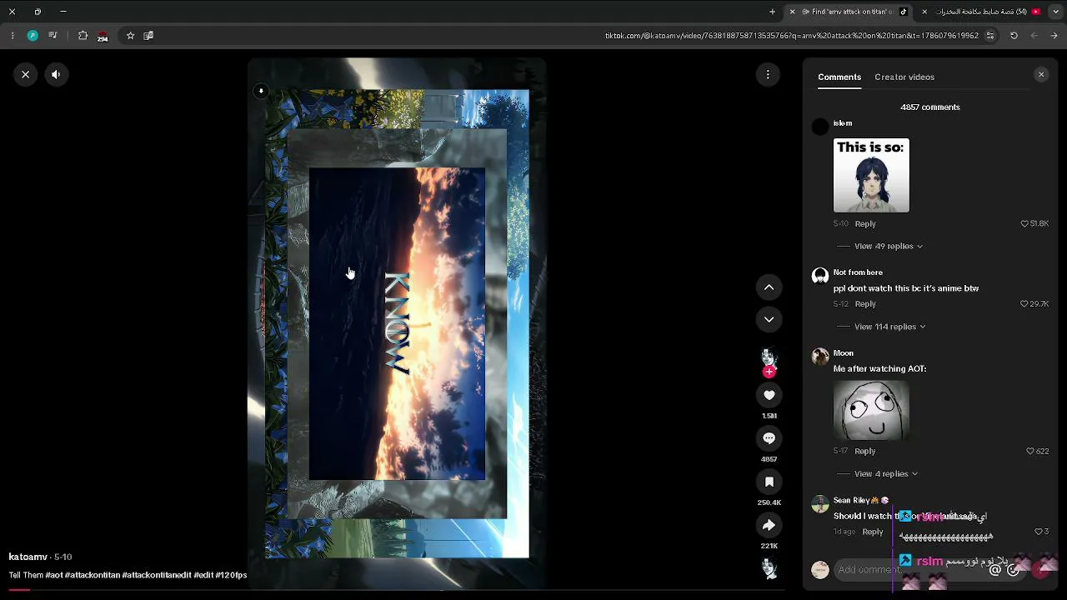Open Sean Riley's profile avatar
Screen dimensions: 1067x600
[820, 503]
